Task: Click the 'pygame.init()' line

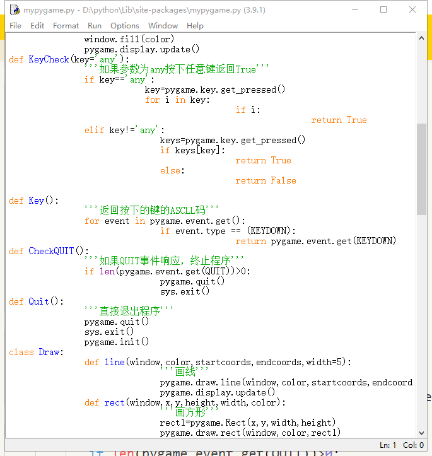Action: pos(116,342)
